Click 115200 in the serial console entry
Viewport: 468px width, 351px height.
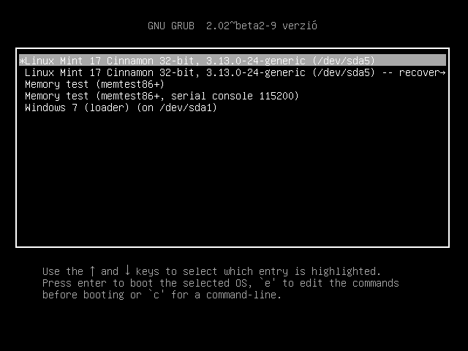pos(276,96)
